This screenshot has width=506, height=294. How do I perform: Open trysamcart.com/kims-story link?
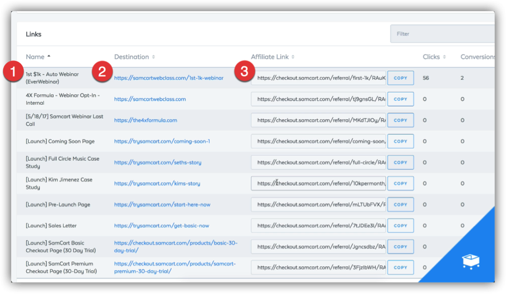click(x=157, y=183)
